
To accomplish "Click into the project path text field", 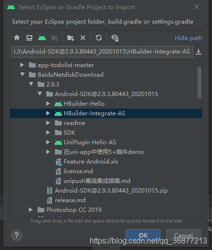I will [x=102, y=52].
